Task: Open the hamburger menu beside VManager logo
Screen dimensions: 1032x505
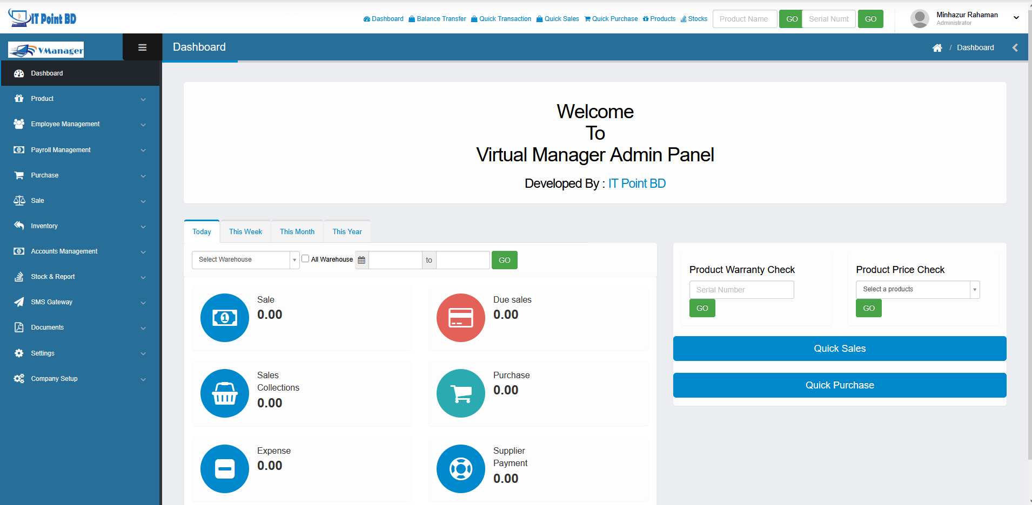Action: pos(142,47)
